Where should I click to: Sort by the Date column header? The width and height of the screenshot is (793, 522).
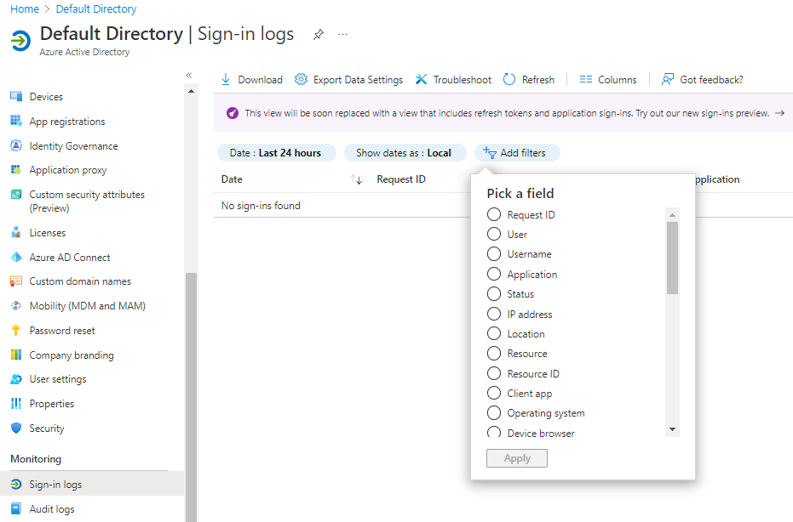[232, 179]
